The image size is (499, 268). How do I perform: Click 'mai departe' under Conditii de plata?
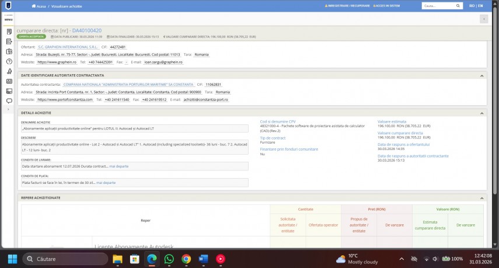(x=106, y=183)
